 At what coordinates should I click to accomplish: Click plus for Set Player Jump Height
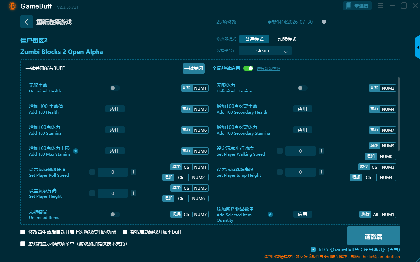[321, 172]
